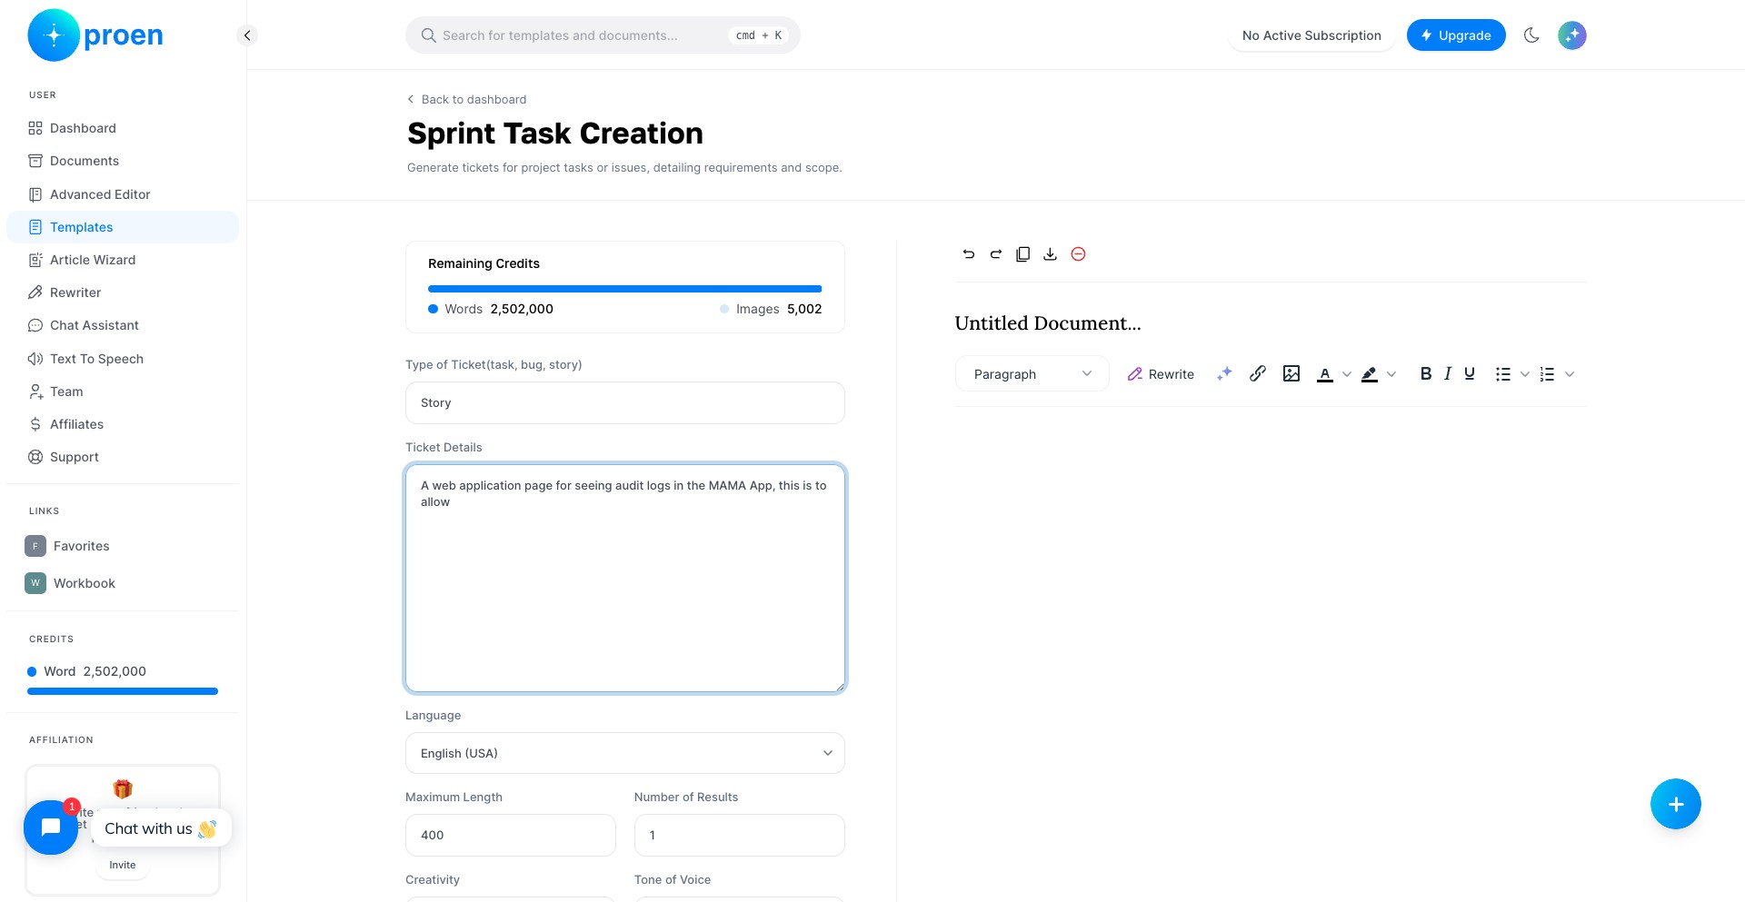Click the Number of Results field
Viewport: 1745px width, 902px height.
pos(740,835)
